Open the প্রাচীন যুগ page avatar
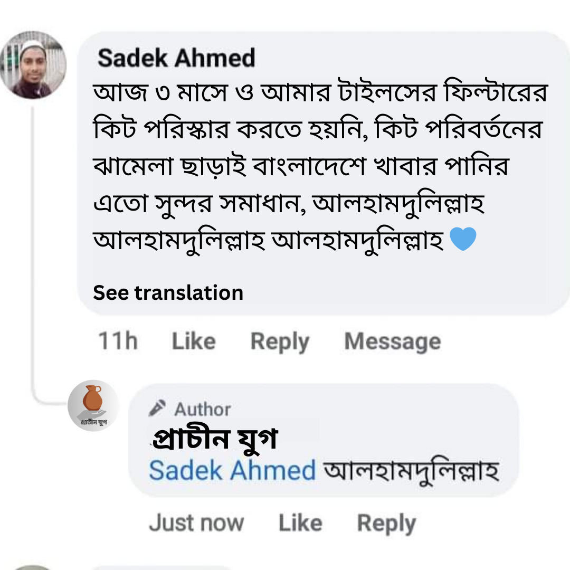Image resolution: width=570 pixels, height=570 pixels. 93,405
